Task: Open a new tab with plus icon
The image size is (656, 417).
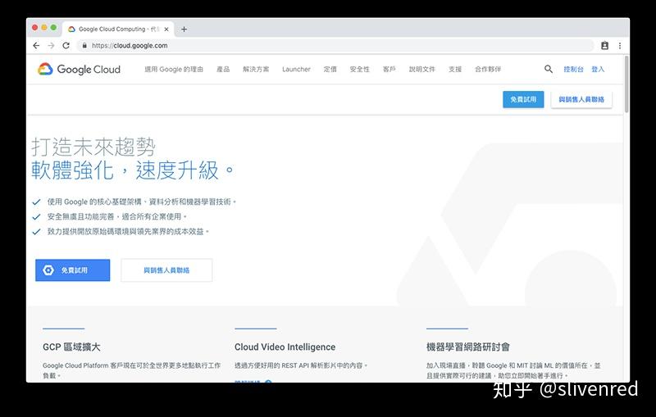Action: coord(184,29)
